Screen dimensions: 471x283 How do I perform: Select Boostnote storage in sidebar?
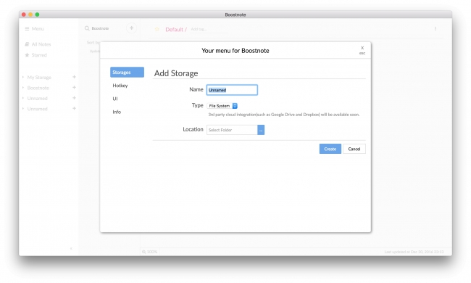tap(38, 88)
